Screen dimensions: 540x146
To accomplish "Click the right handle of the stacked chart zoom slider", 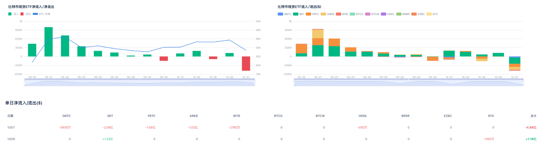I will pyautogui.click(x=523, y=83).
